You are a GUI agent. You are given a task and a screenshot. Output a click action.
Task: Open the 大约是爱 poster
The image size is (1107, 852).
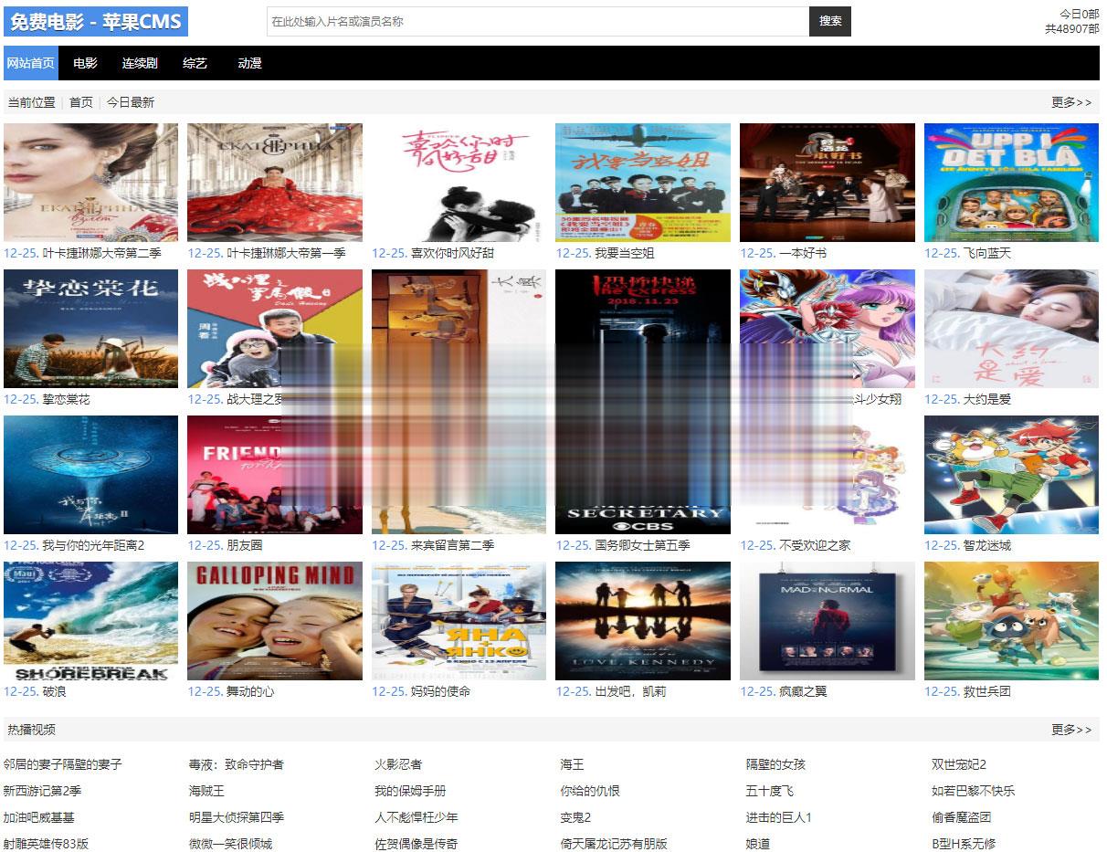1012,329
